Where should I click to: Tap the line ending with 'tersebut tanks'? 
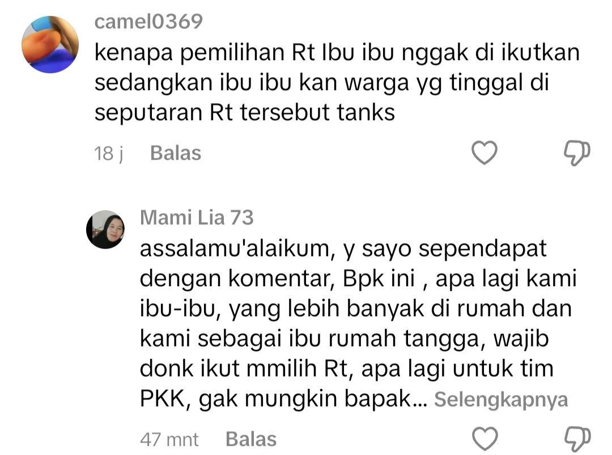[x=245, y=112]
